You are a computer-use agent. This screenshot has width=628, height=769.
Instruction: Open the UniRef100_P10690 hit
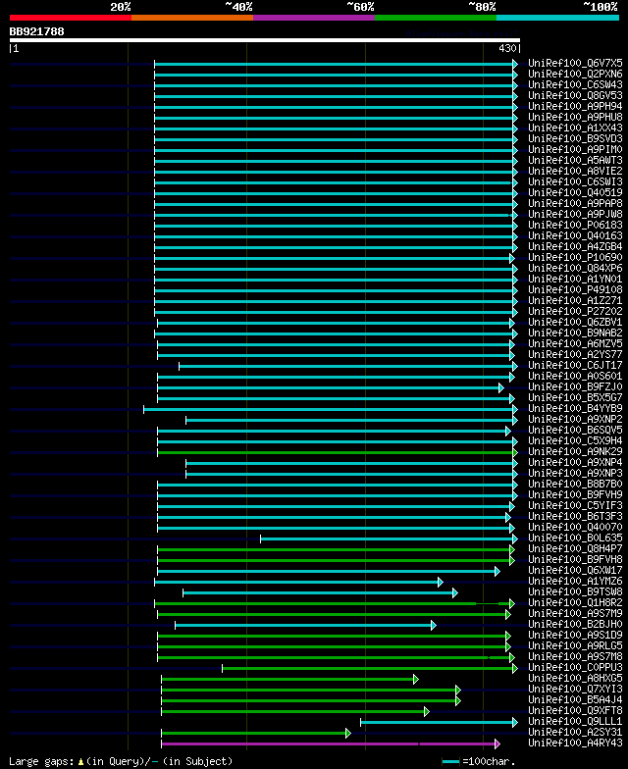tap(575, 257)
